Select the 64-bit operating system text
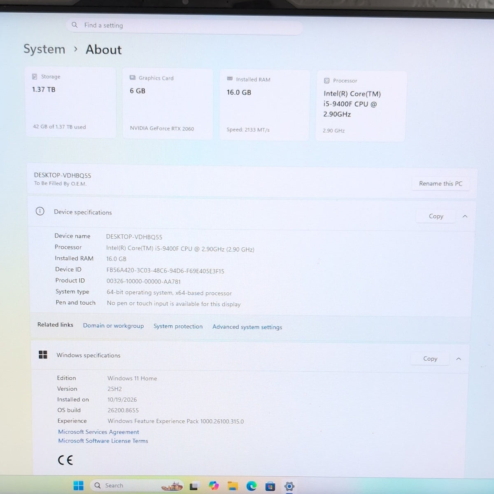The width and height of the screenshot is (494, 494). 169,293
